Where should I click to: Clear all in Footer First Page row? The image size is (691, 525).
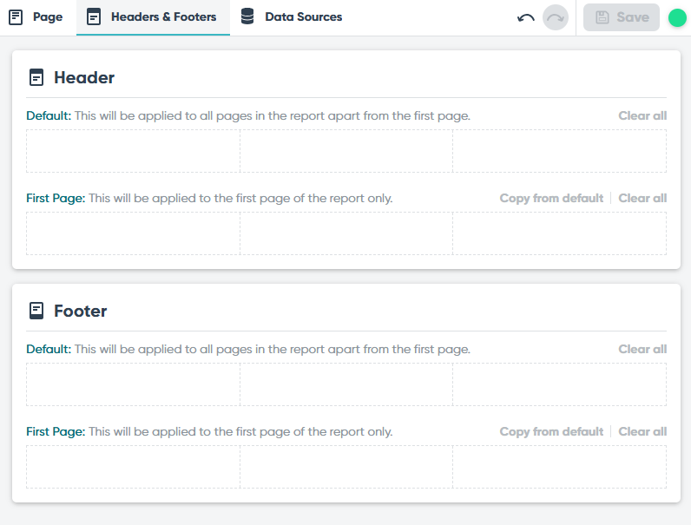pyautogui.click(x=642, y=431)
